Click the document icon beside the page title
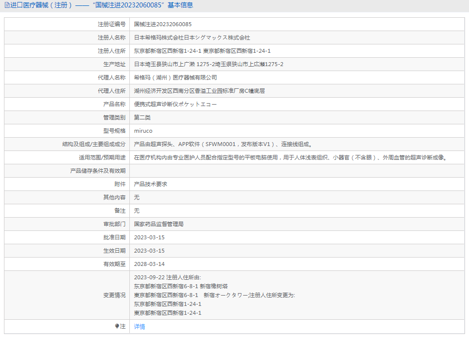 pos(7,5)
